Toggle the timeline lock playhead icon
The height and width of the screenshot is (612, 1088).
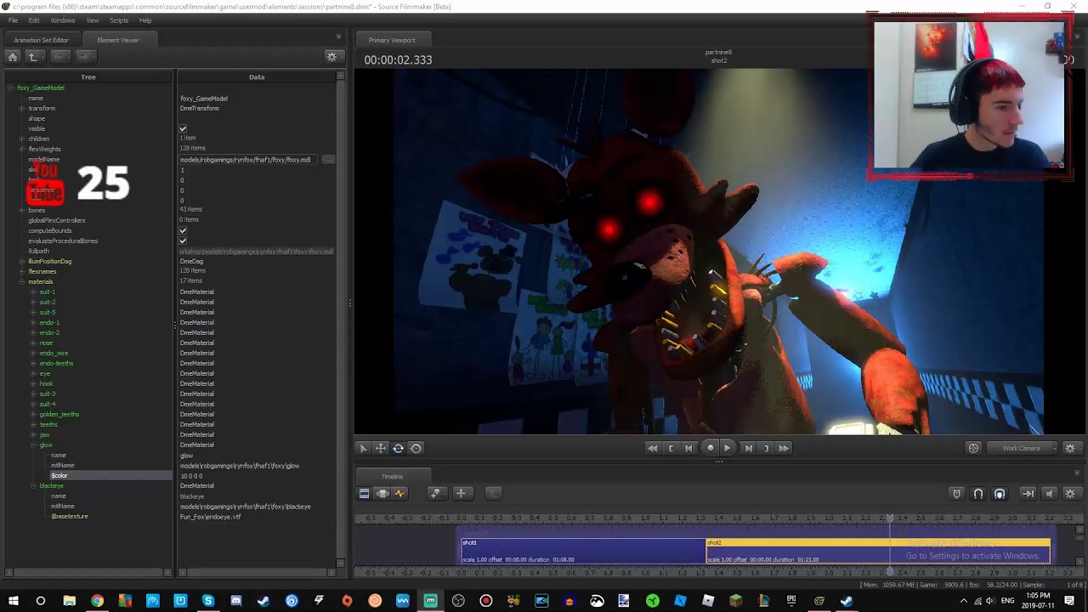click(x=956, y=493)
